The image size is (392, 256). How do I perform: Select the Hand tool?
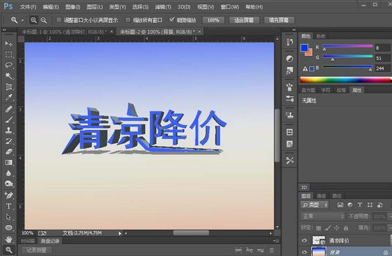(x=9, y=239)
